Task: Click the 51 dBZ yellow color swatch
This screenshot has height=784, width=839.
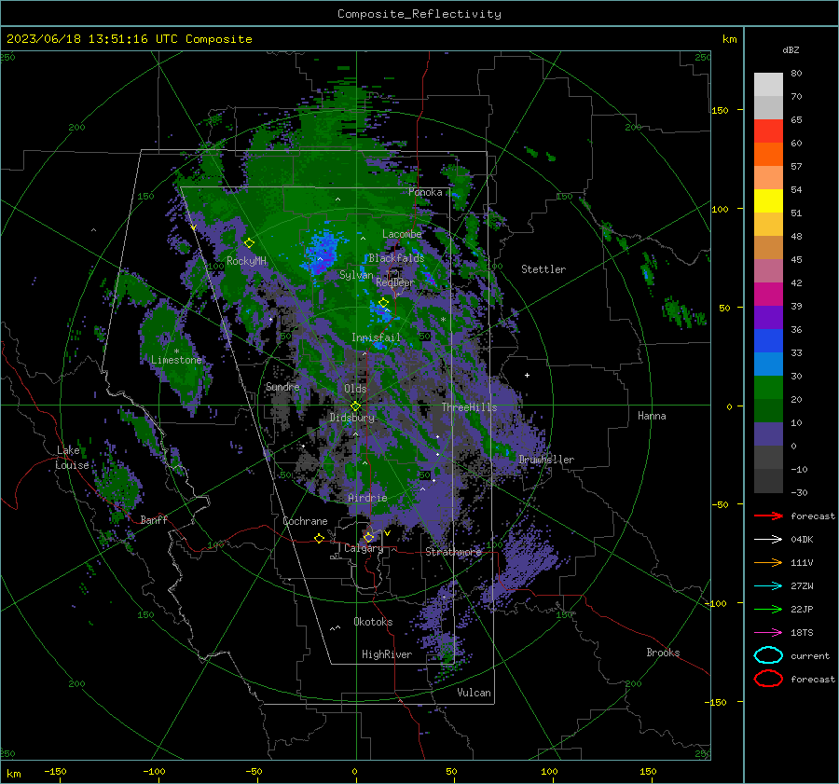Action: pyautogui.click(x=768, y=201)
